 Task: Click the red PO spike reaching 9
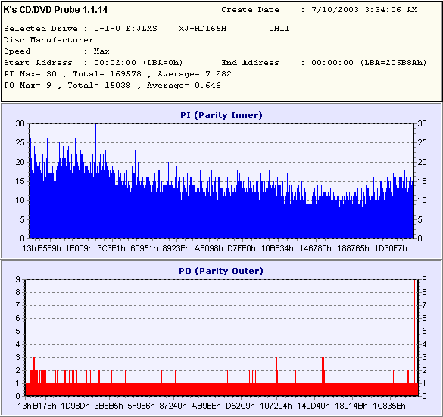click(x=415, y=336)
